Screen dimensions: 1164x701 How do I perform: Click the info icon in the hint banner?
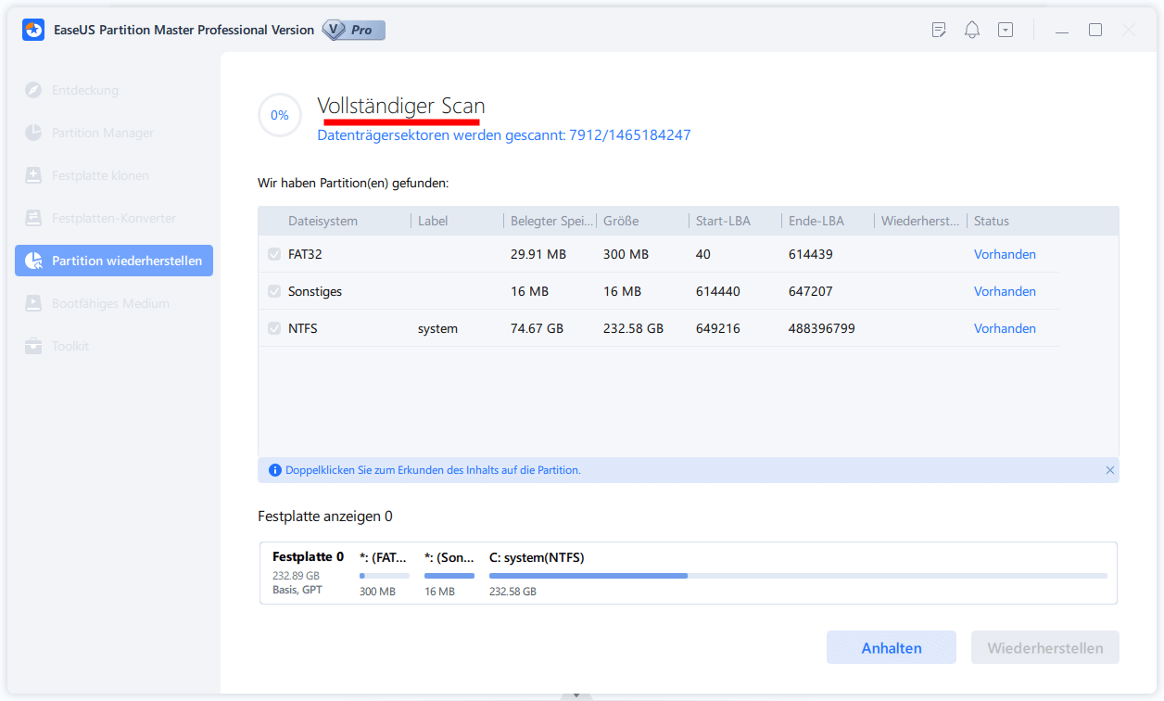(274, 470)
